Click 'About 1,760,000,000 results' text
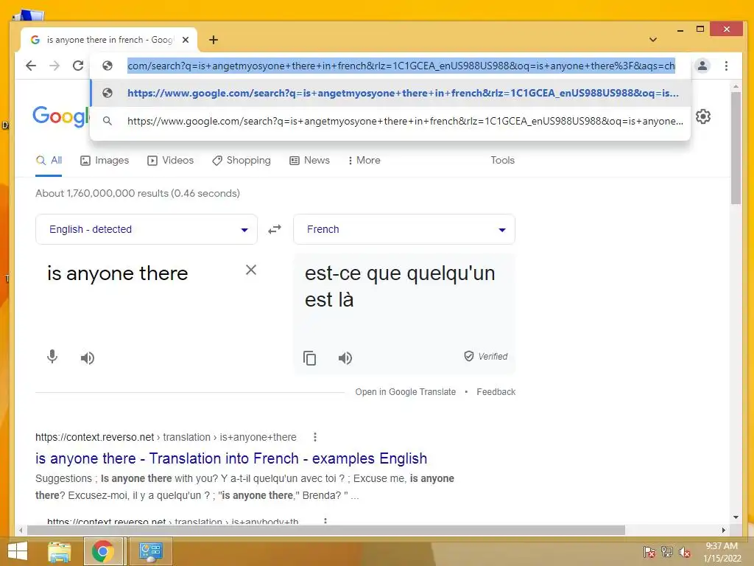The image size is (754, 566). [138, 193]
